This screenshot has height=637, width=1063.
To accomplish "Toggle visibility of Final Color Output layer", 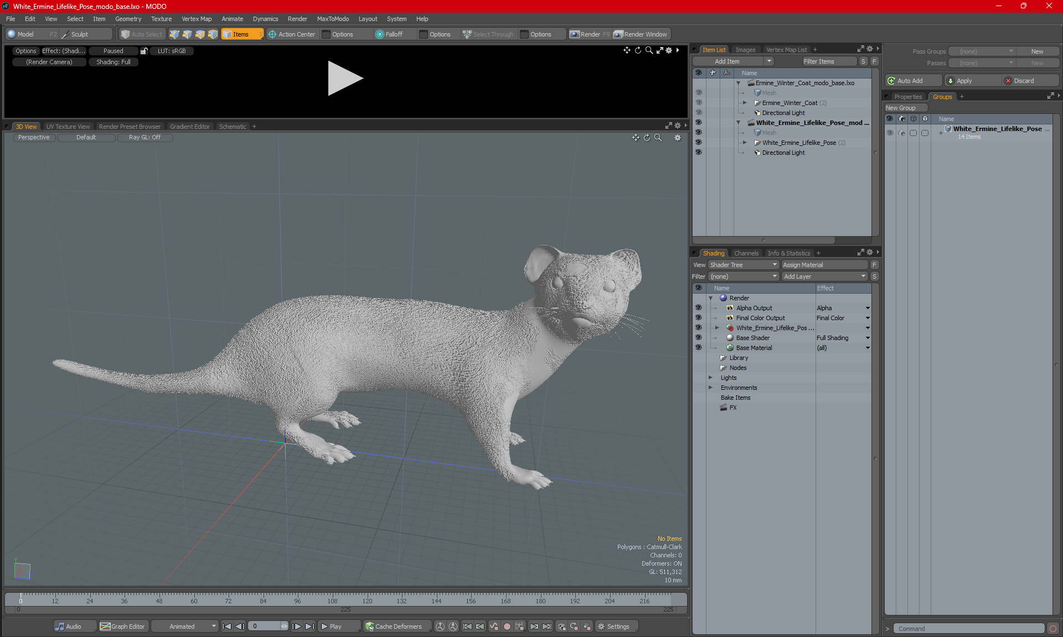I will 699,318.
